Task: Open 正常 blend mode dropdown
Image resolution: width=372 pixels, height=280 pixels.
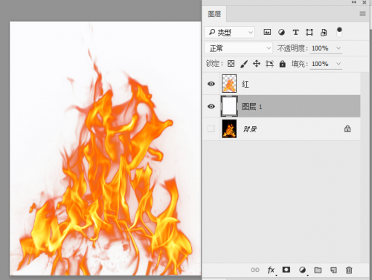Action: 238,48
